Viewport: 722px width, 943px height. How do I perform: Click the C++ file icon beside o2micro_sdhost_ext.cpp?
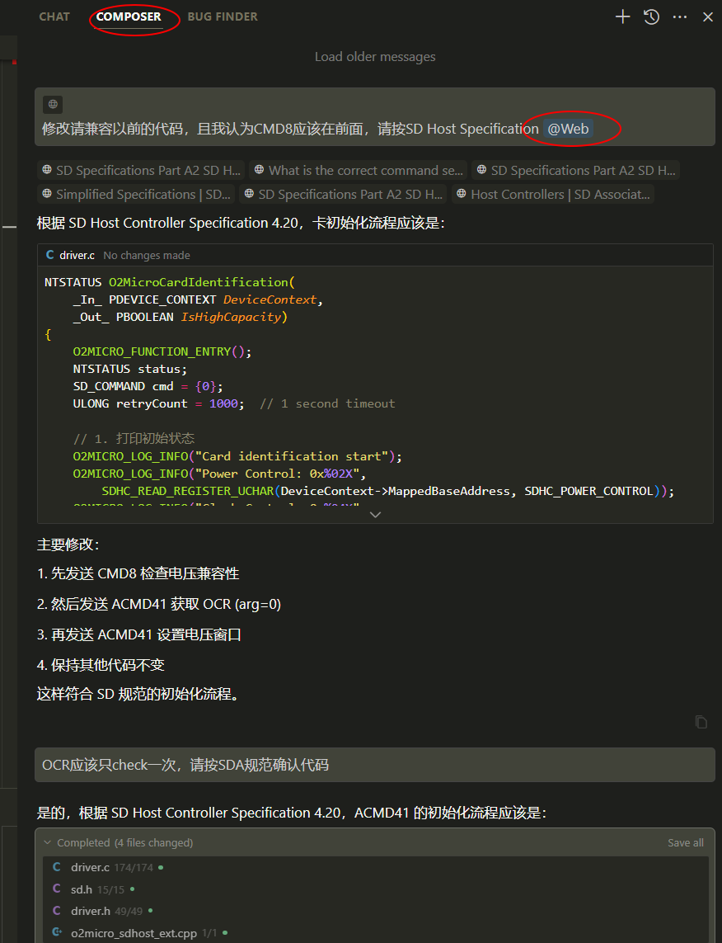(57, 933)
